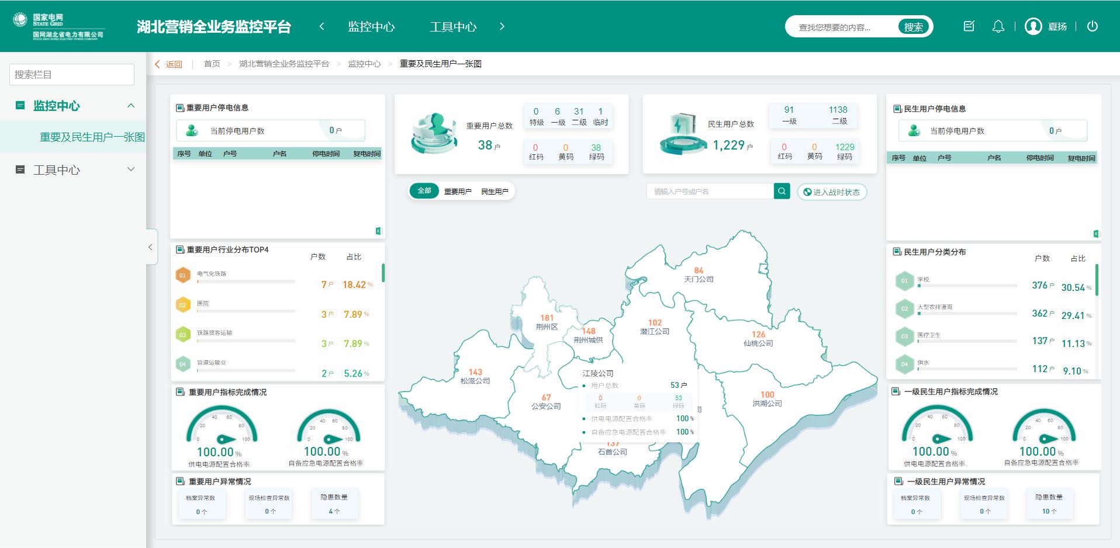The height and width of the screenshot is (548, 1120).
Task: Switch map filter to 民生用户
Action: click(x=495, y=192)
